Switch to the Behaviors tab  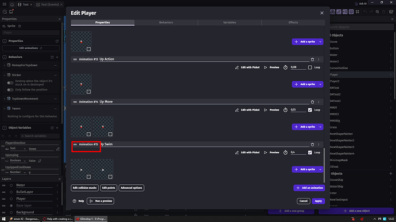(166, 22)
